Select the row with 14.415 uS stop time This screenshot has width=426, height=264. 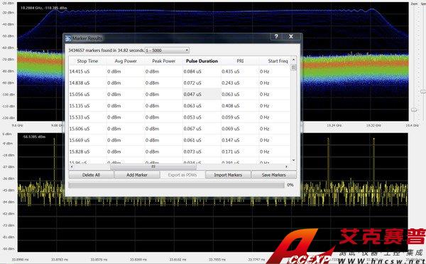pyautogui.click(x=180, y=72)
